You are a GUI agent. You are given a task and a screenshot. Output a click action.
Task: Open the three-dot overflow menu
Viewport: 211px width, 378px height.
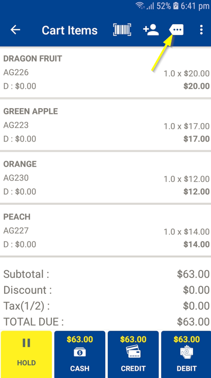pyautogui.click(x=201, y=30)
